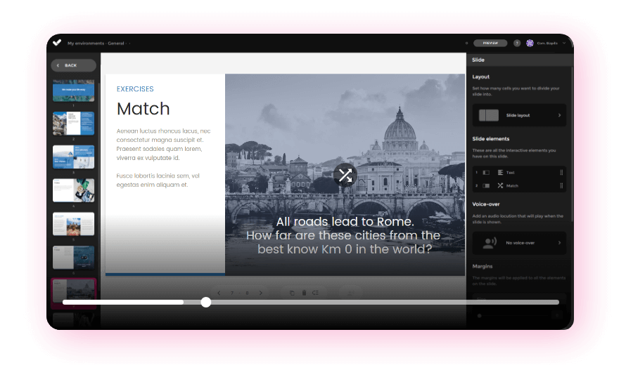The image size is (626, 365).
Task: Open the Slide panel header tab
Action: (479, 60)
